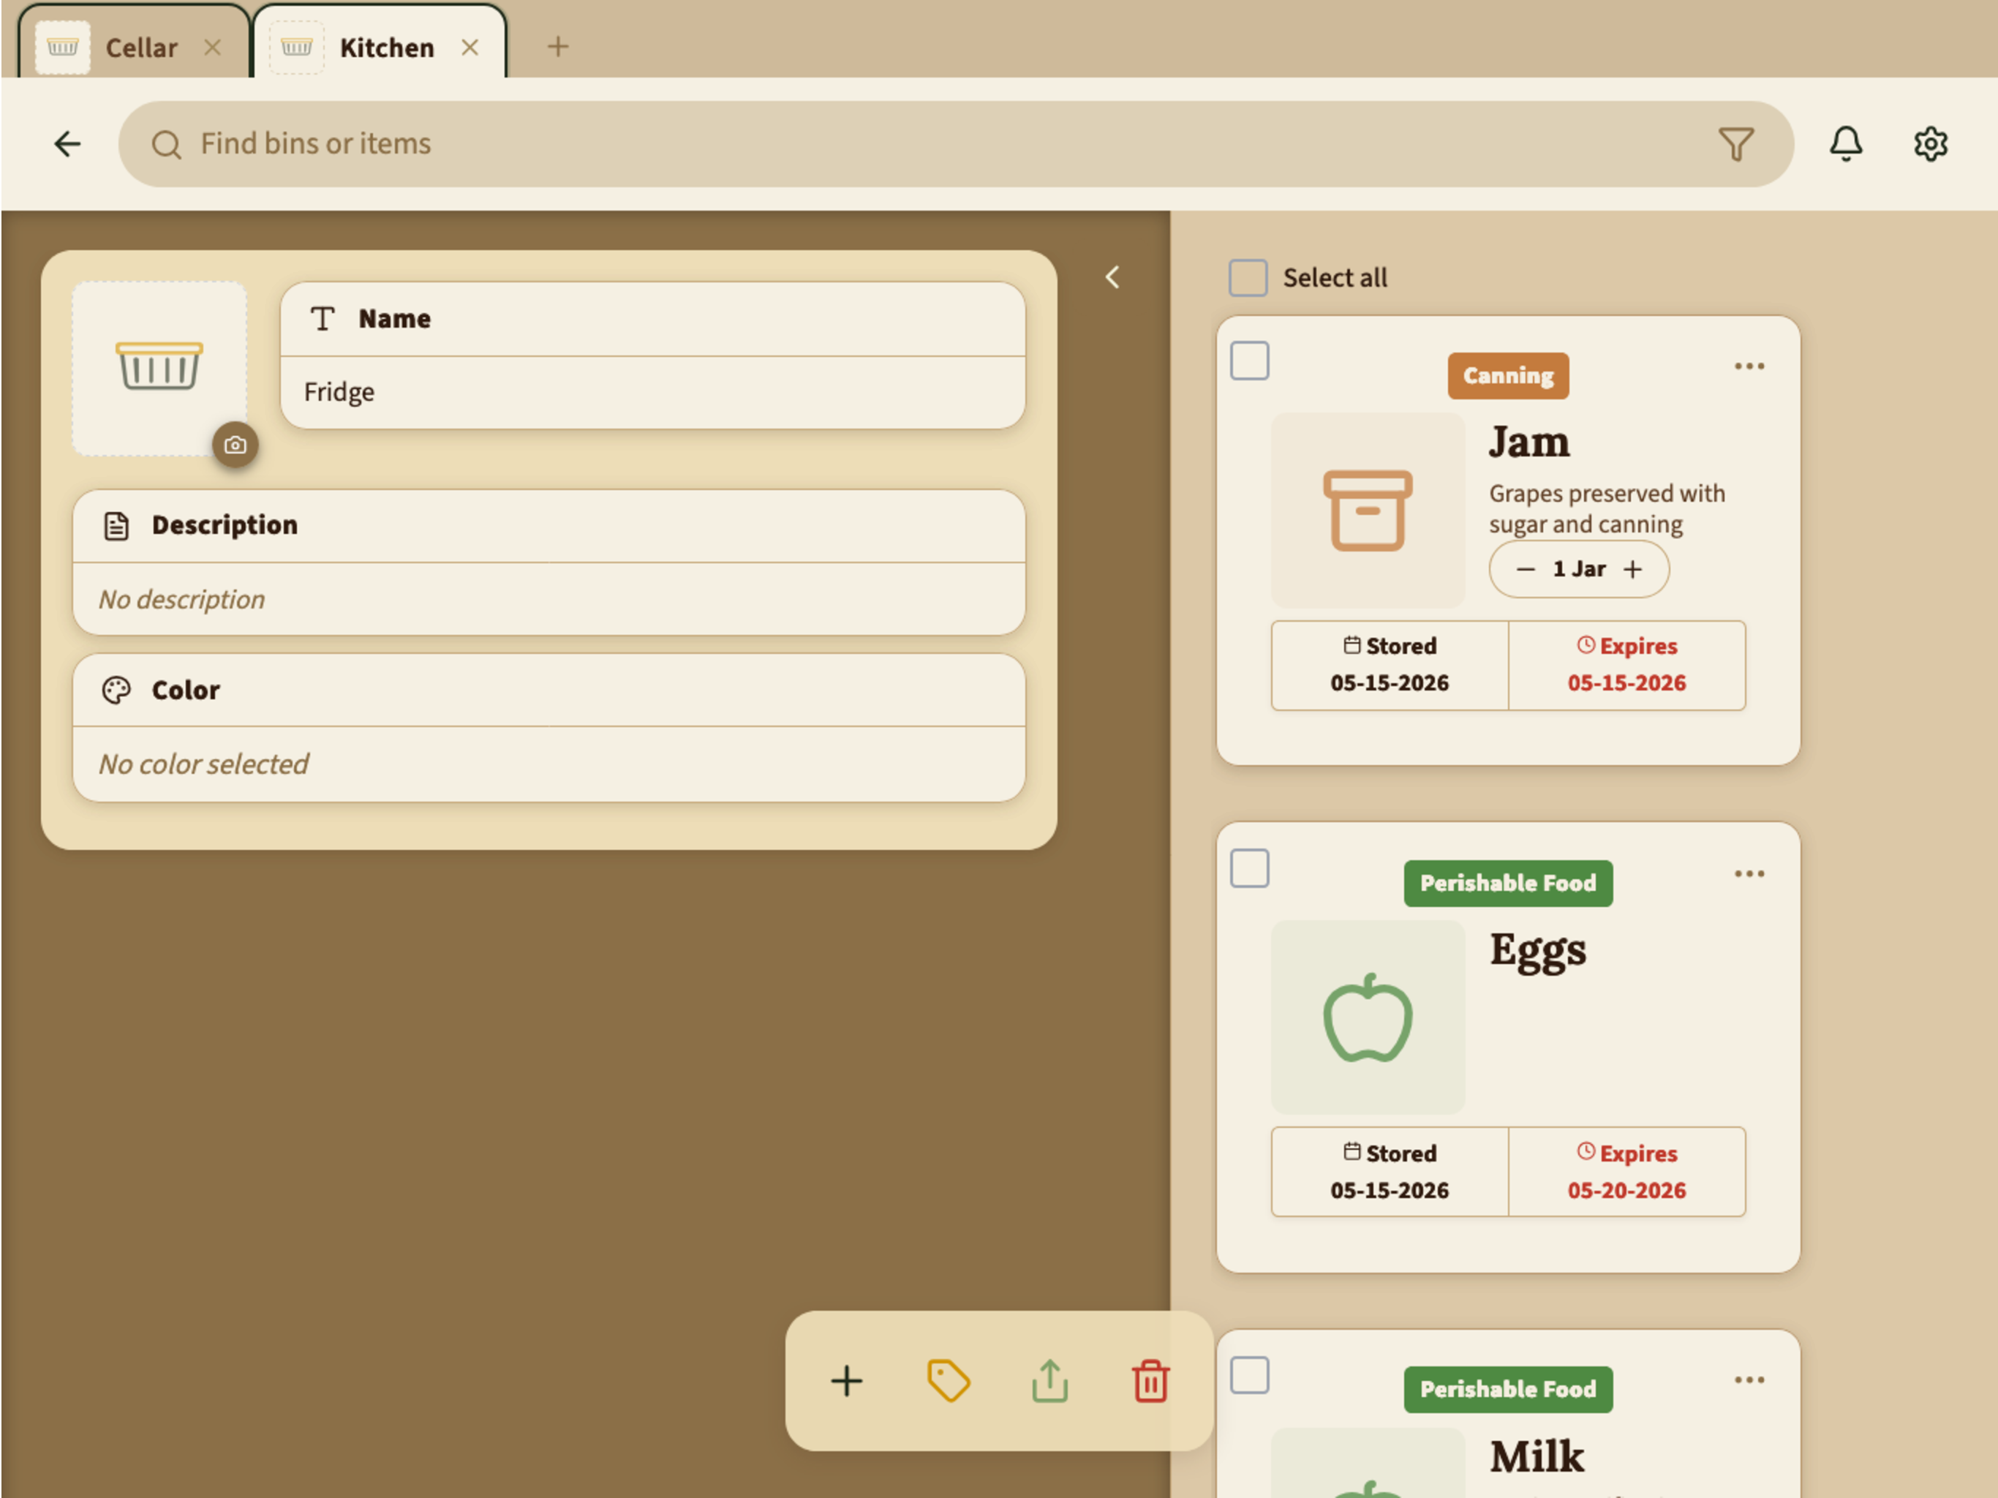Click the Name section header
1998x1498 pixels.
[x=653, y=319]
